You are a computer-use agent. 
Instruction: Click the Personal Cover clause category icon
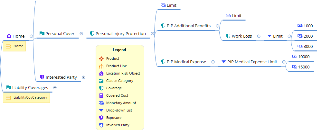point(42,33)
